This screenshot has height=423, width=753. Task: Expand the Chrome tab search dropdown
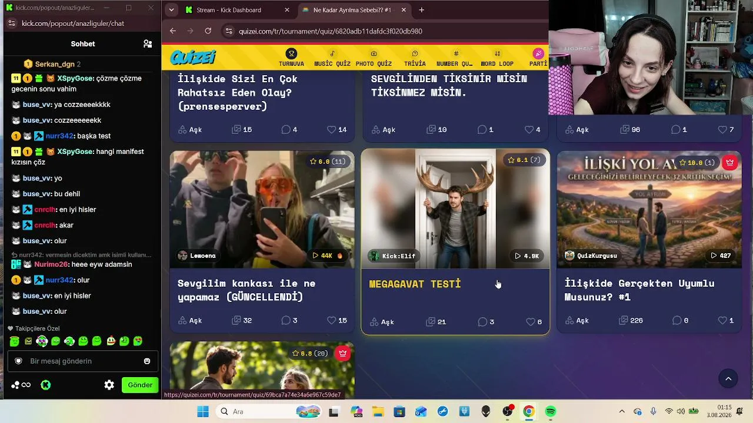[171, 10]
